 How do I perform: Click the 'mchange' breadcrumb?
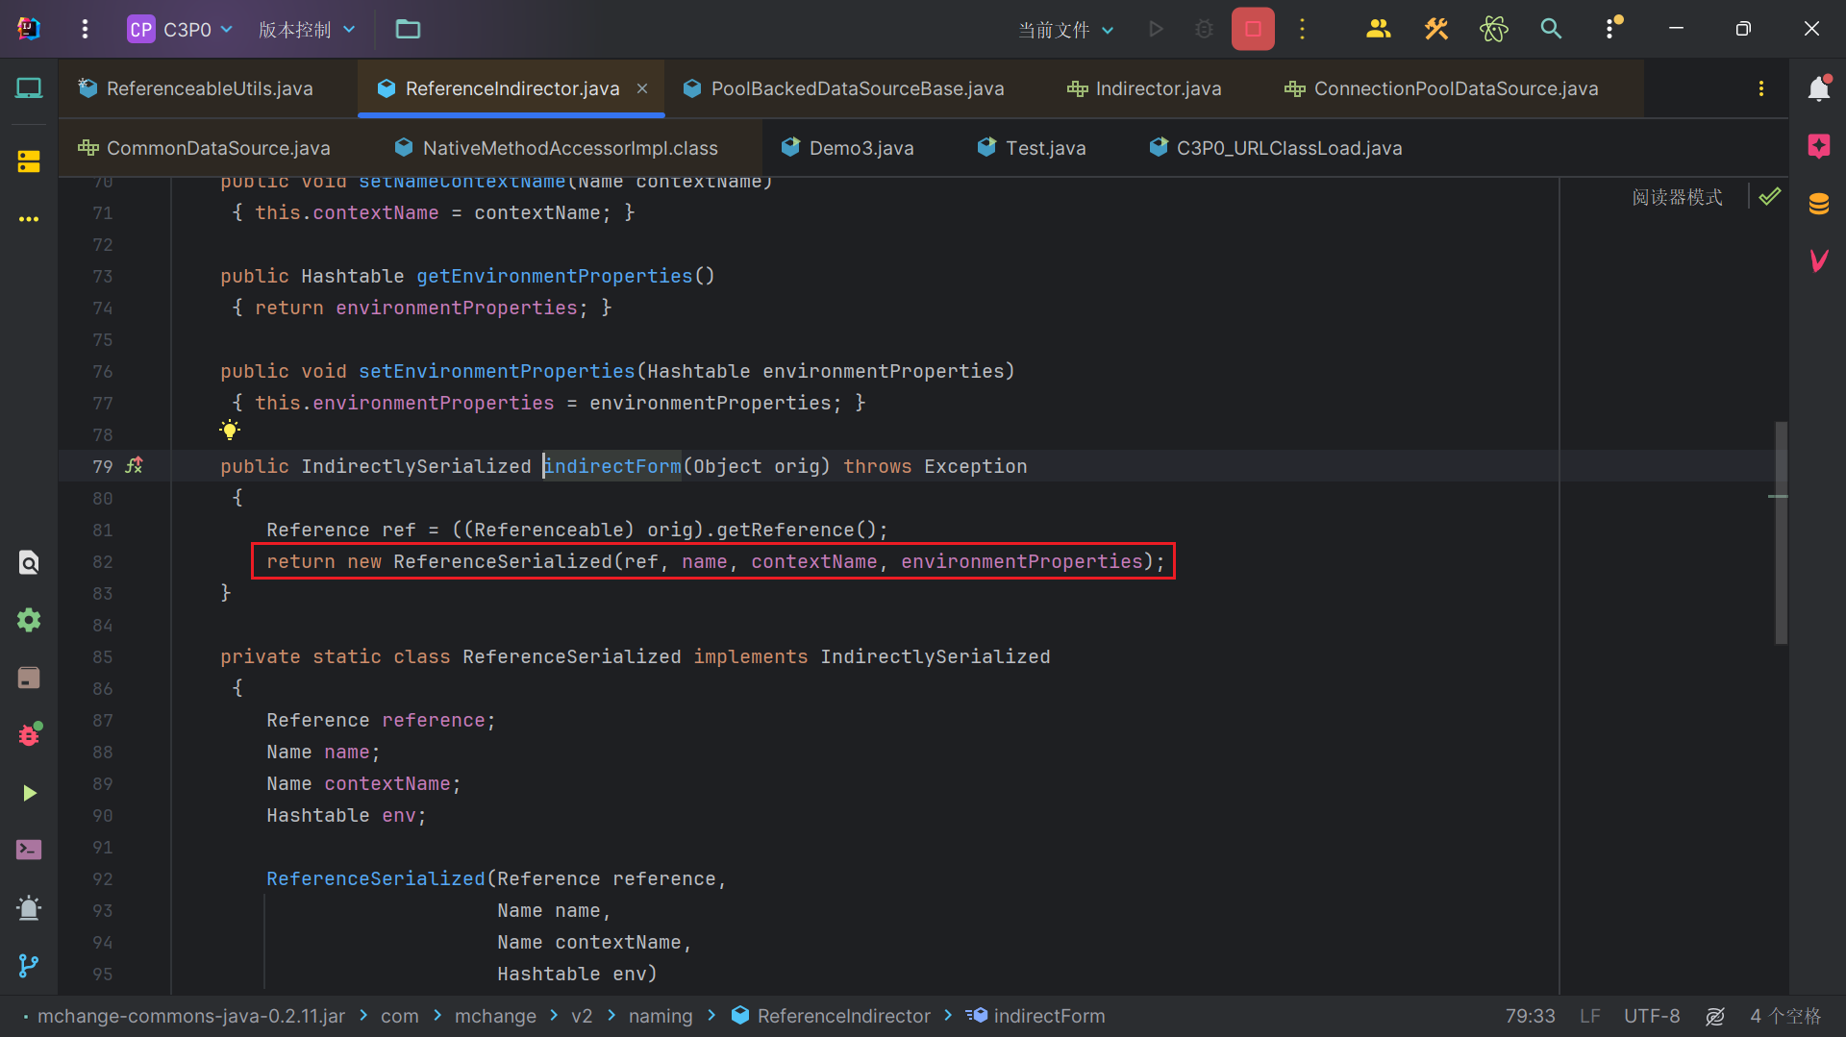click(x=495, y=1016)
